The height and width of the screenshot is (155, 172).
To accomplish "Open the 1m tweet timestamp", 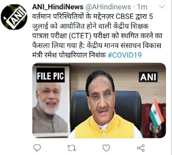I will (x=142, y=7).
